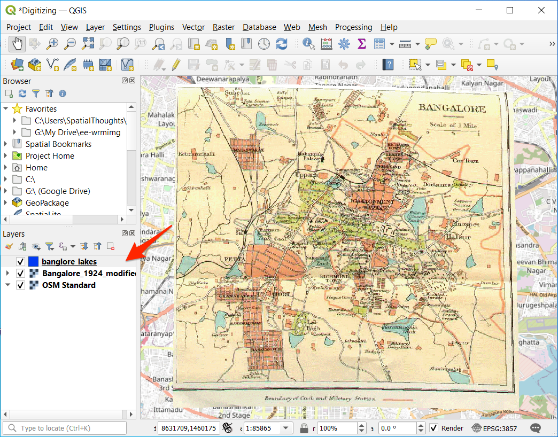Click the New GeoPackage Layer icon

click(x=35, y=65)
